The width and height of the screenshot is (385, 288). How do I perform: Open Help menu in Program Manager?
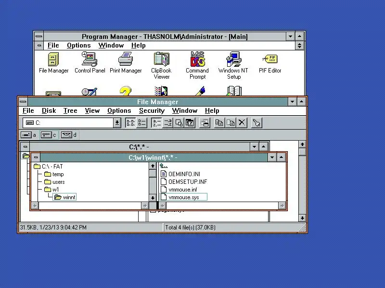click(x=139, y=46)
